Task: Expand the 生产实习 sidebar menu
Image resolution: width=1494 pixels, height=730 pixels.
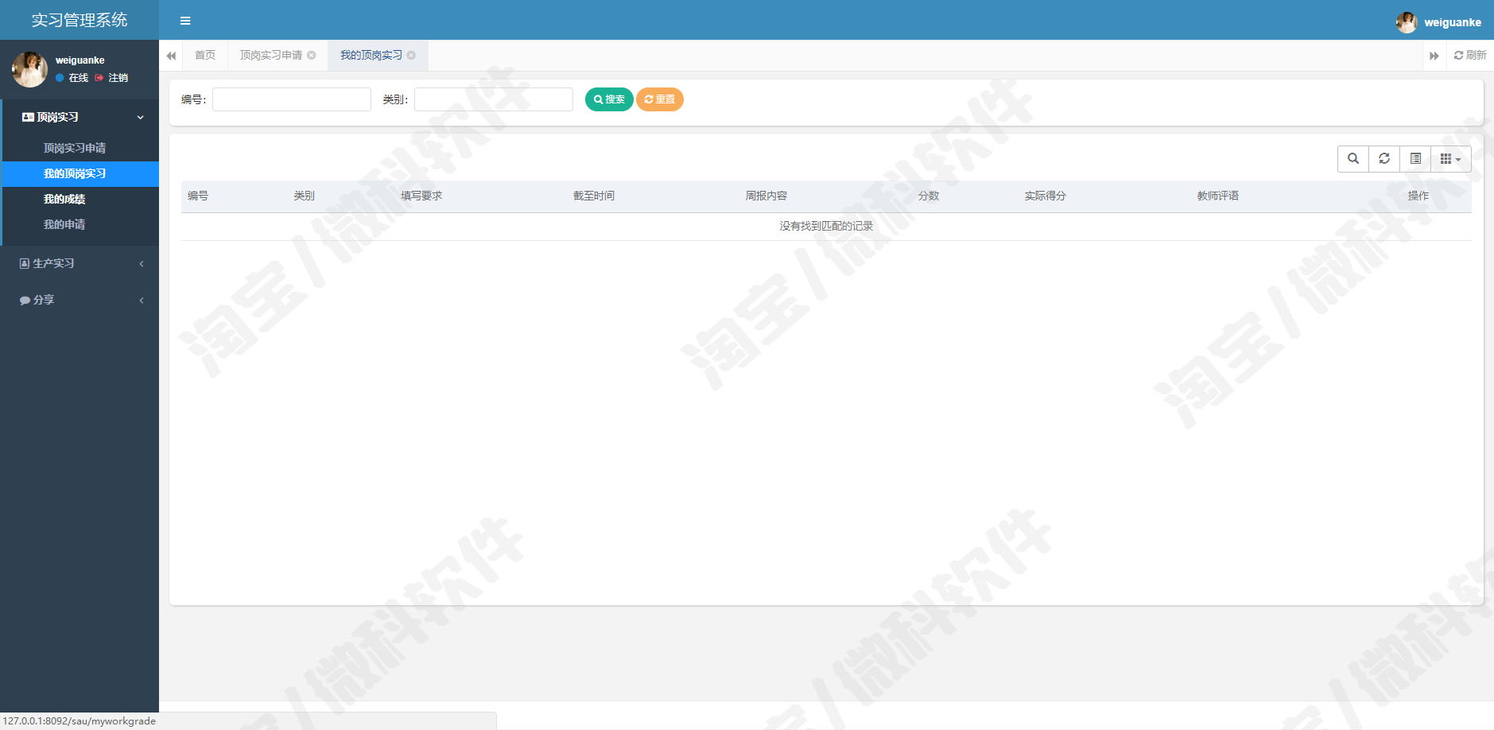Action: tap(80, 263)
